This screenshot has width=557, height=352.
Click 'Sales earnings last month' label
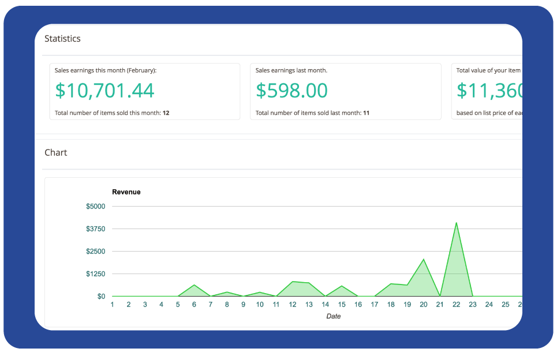(291, 70)
